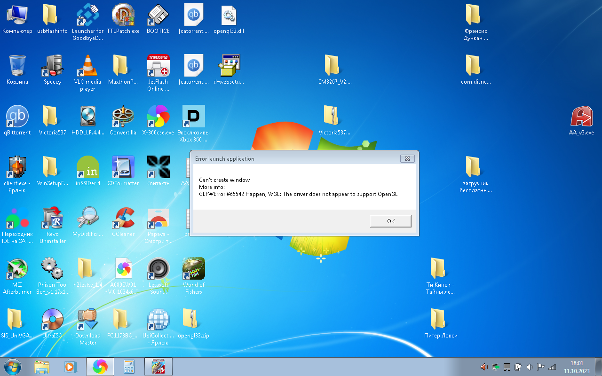Select the MaxthonP folder icon
Image resolution: width=602 pixels, height=376 pixels.
click(123, 70)
